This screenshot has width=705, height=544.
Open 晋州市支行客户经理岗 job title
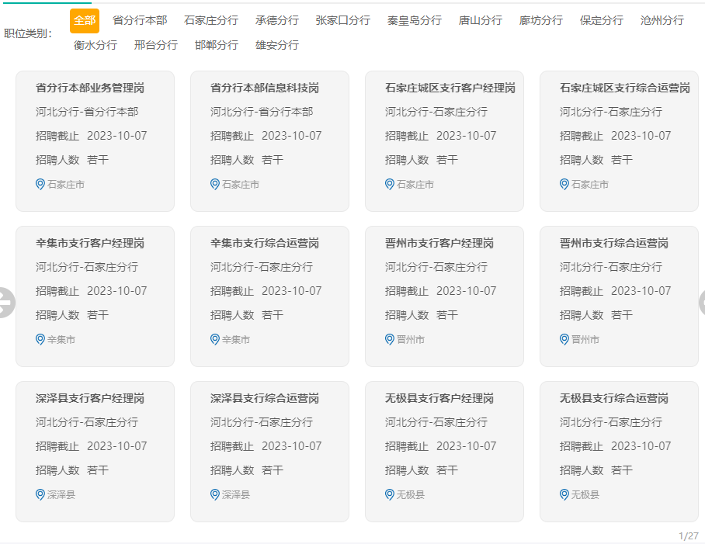click(439, 244)
